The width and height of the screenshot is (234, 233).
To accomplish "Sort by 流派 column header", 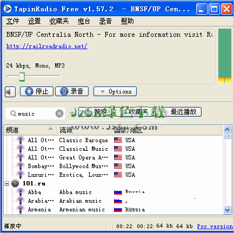I will tap(84, 130).
